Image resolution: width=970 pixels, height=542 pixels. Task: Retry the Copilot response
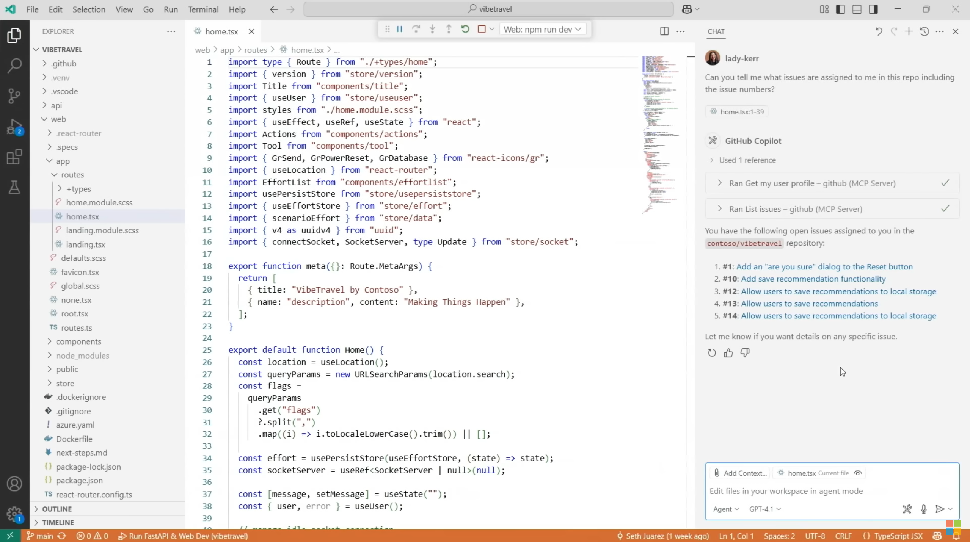tap(712, 353)
